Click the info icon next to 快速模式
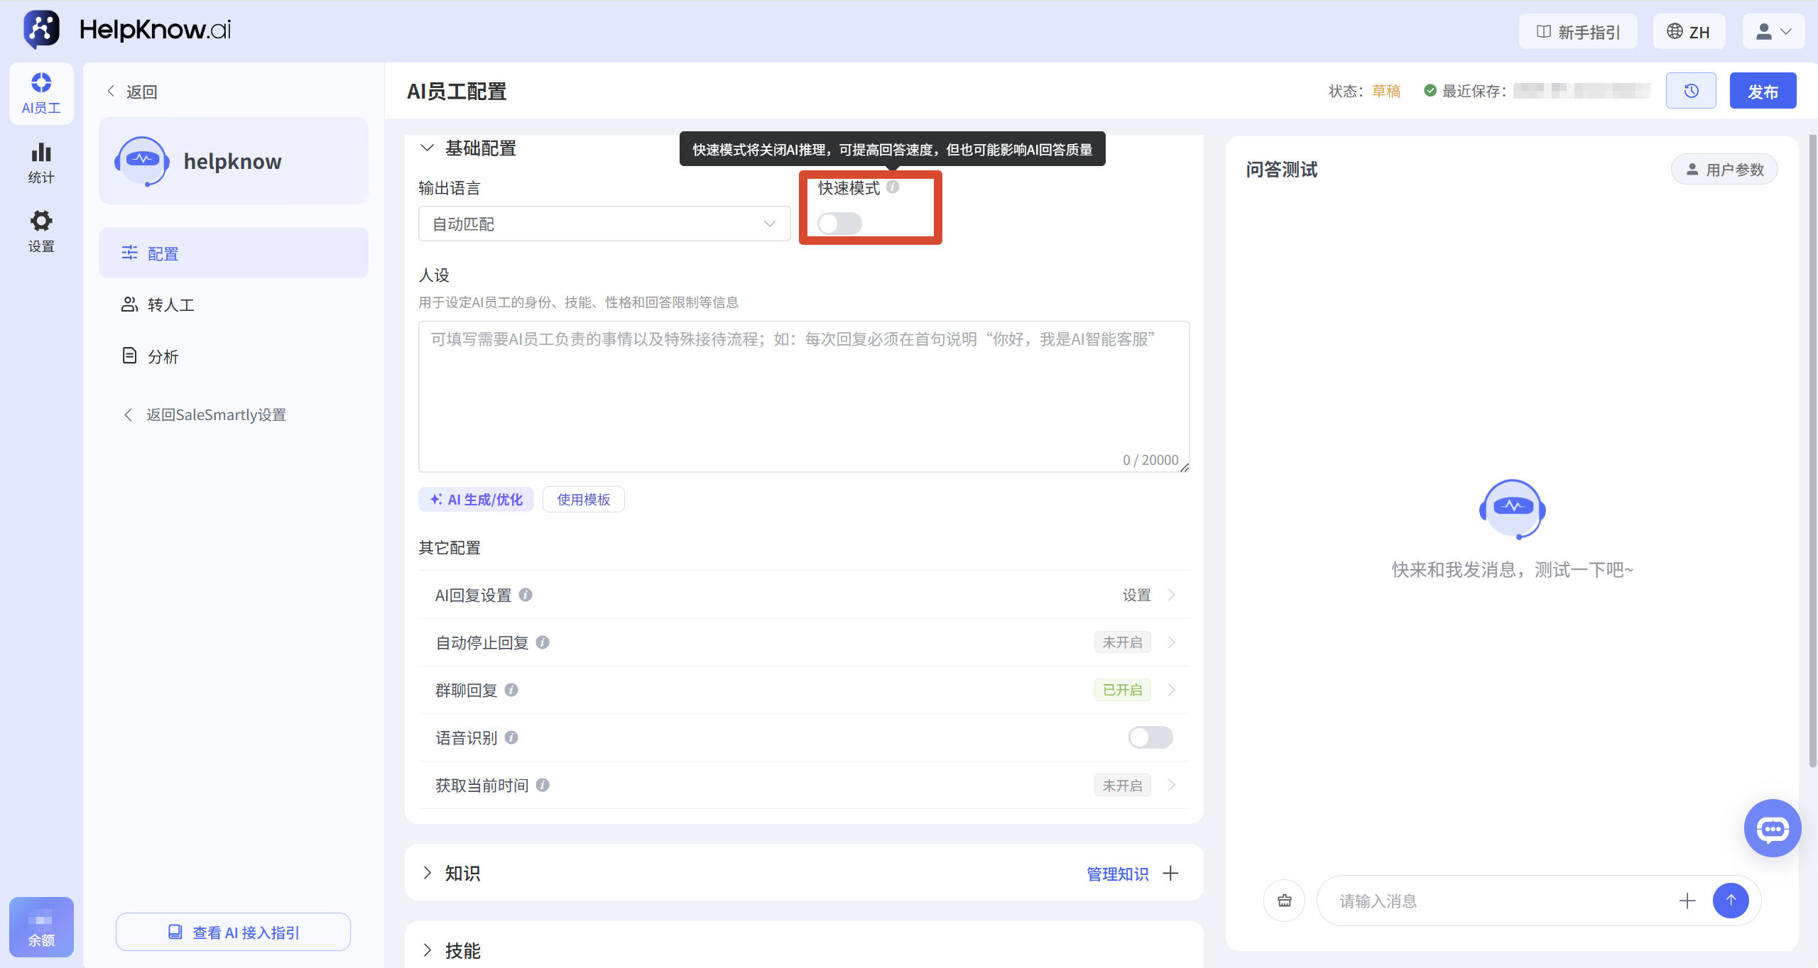Screen dimensions: 1818x968 (x=893, y=187)
